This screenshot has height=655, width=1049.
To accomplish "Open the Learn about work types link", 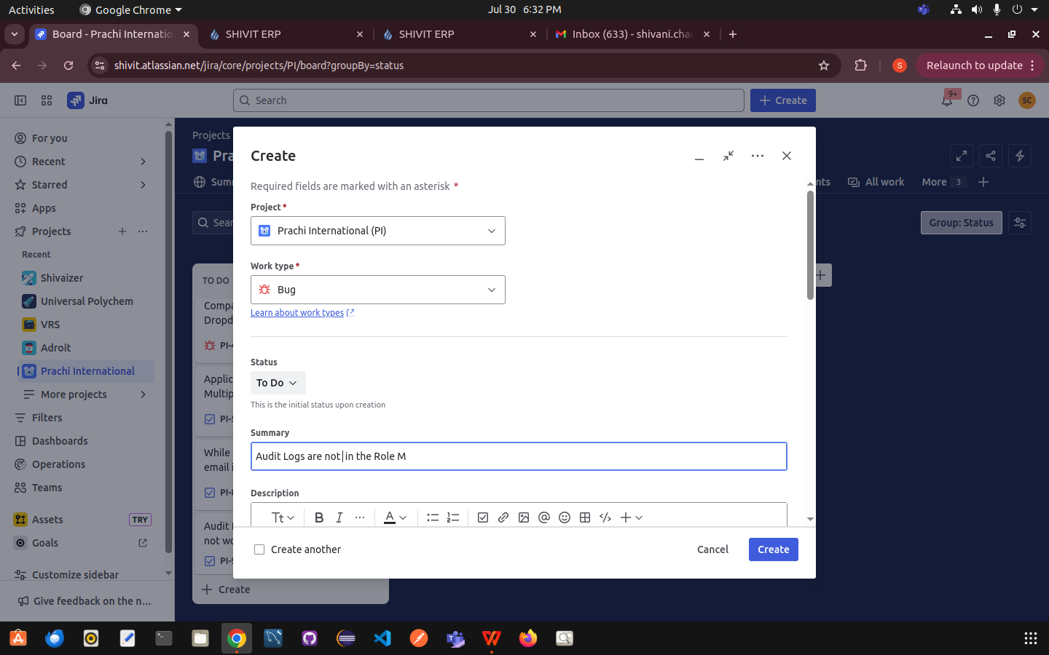I will click(x=297, y=313).
